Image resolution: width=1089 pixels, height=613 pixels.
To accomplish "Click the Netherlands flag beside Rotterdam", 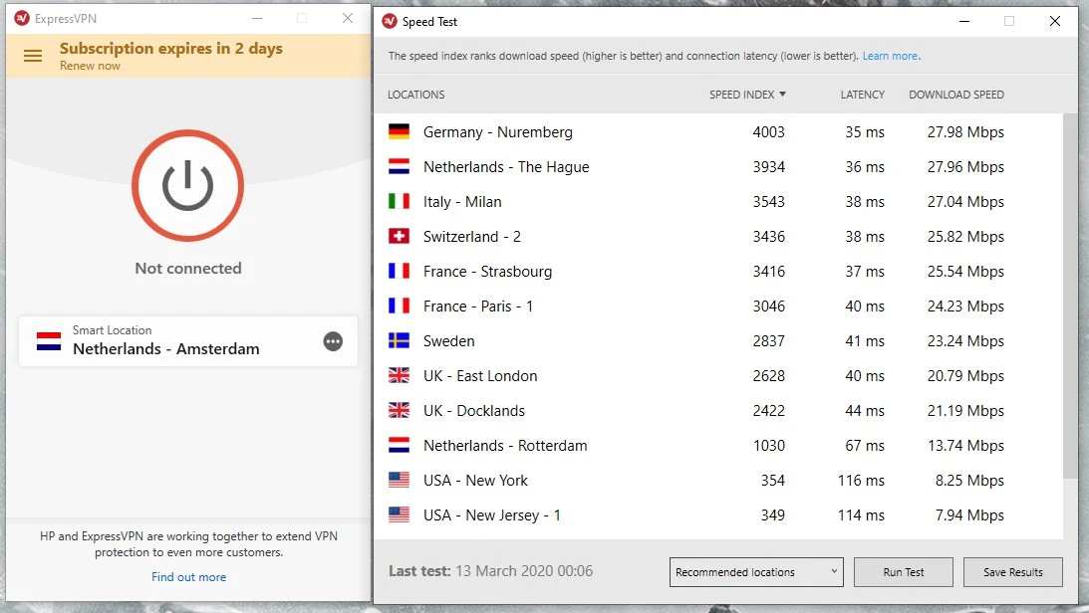I will [x=398, y=445].
